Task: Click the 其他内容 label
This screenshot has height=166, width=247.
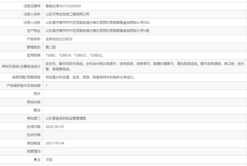Action: [34, 102]
